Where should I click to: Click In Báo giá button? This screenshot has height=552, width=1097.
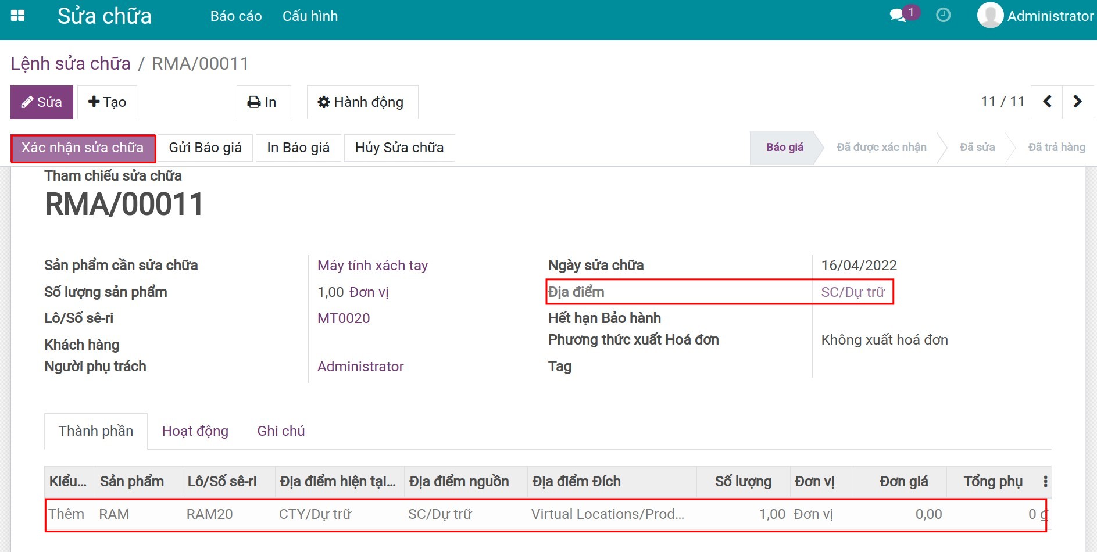tap(298, 148)
